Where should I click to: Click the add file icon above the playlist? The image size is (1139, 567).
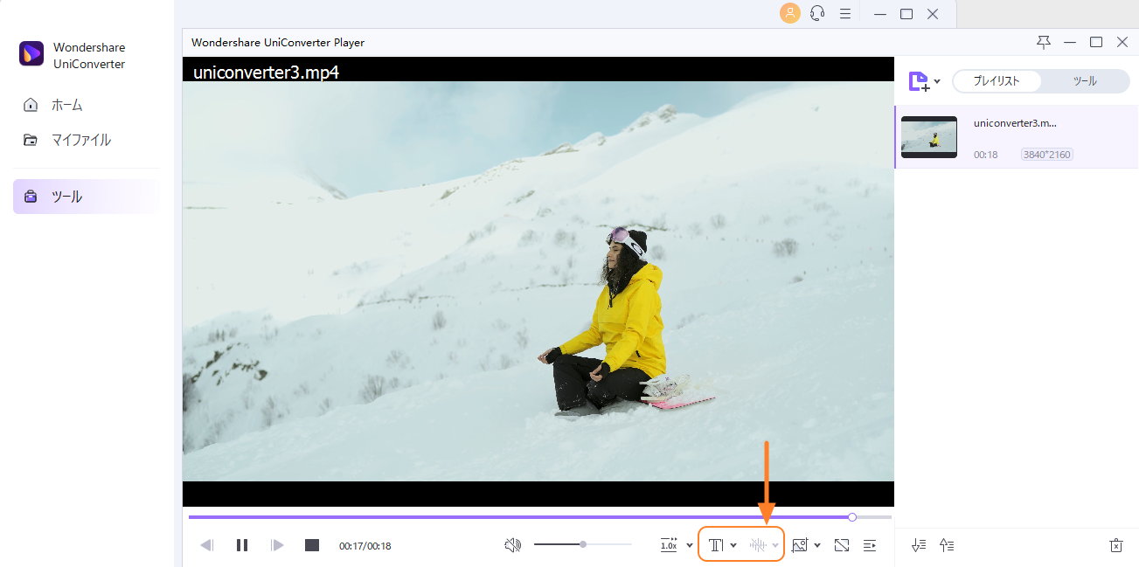[918, 80]
